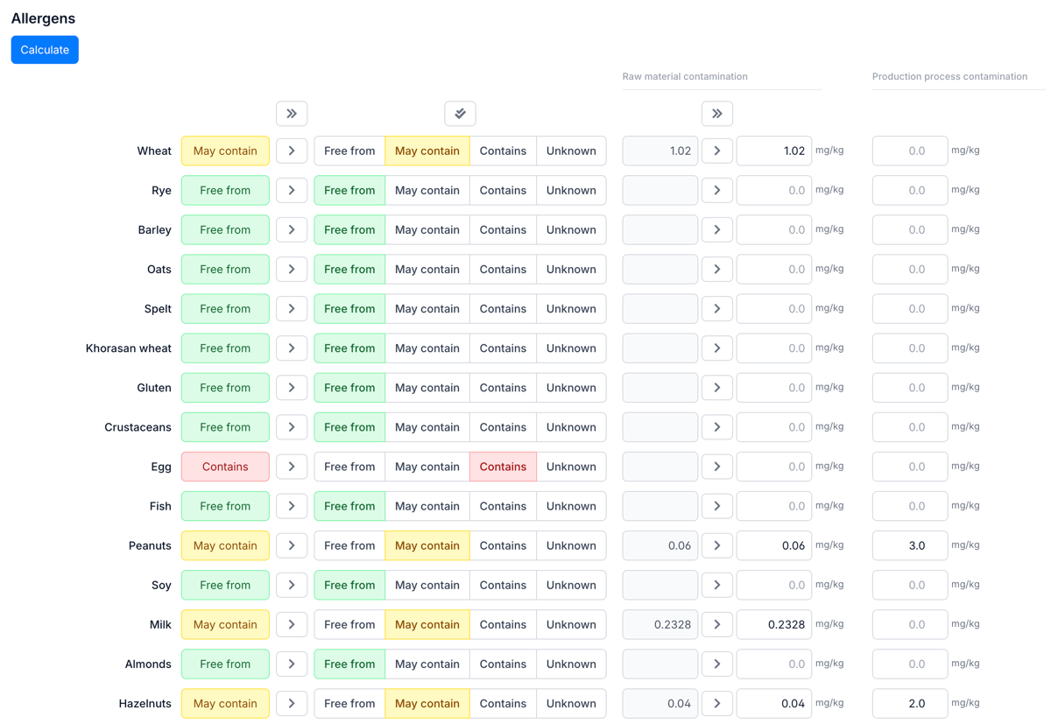This screenshot has width=1051, height=724.
Task: Click contamination copy arrow in Milk row
Action: click(716, 624)
